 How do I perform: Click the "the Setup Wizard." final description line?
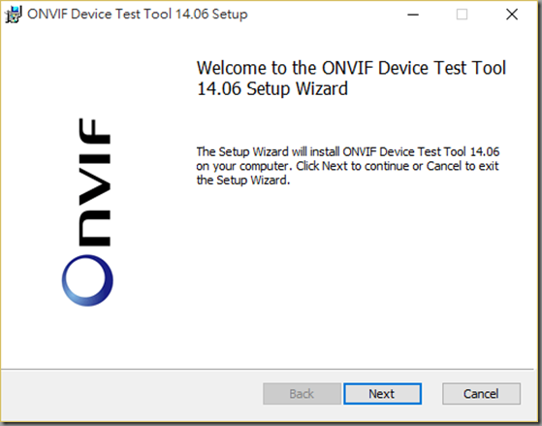click(x=243, y=180)
